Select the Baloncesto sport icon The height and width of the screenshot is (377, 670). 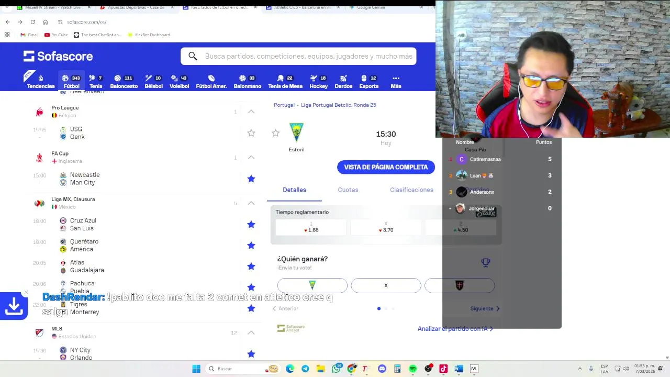click(124, 81)
